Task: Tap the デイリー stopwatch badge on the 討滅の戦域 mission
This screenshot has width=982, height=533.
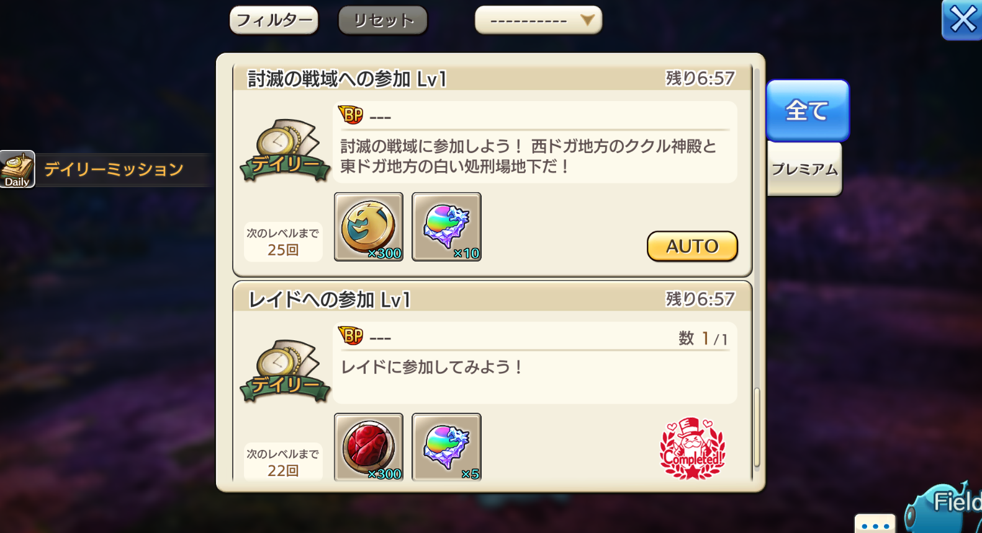Action: pos(284,151)
